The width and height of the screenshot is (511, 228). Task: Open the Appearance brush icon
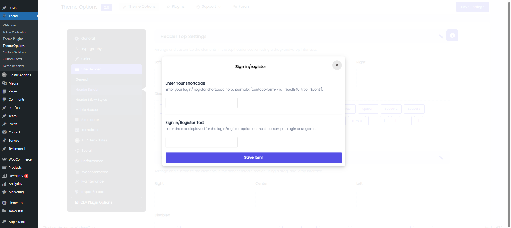click(x=4, y=222)
